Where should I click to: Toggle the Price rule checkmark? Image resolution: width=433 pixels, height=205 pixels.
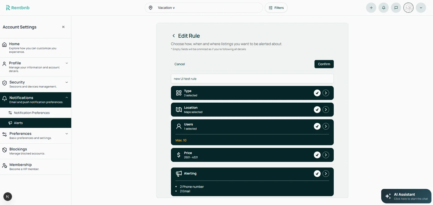[317, 155]
